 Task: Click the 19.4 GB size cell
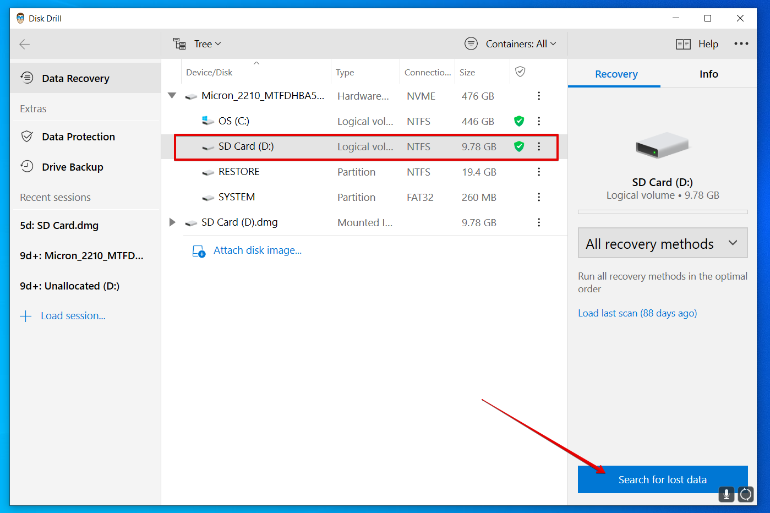click(x=479, y=172)
